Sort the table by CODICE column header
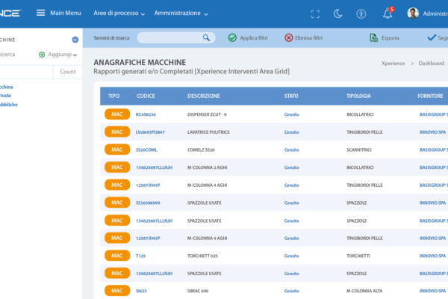448x299 pixels. click(146, 96)
